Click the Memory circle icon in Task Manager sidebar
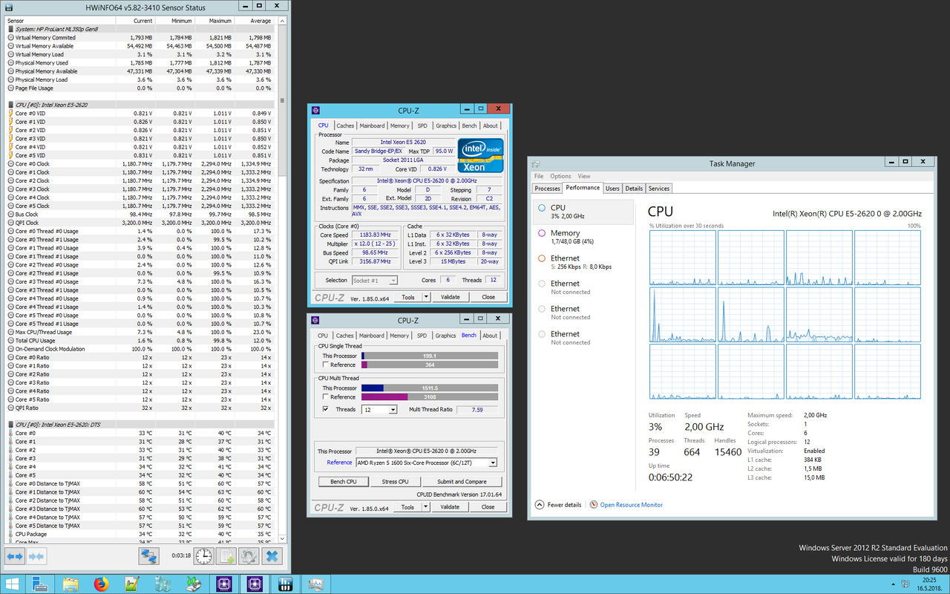The height and width of the screenshot is (594, 950). click(x=542, y=233)
